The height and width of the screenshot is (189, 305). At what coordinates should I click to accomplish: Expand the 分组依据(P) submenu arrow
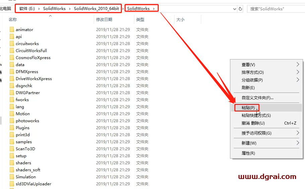[298, 80]
